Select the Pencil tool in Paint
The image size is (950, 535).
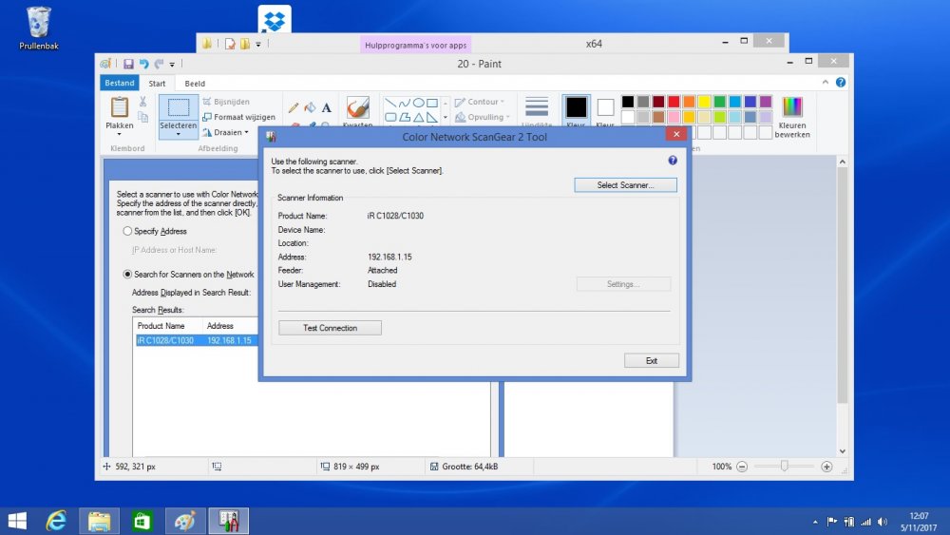[x=294, y=107]
